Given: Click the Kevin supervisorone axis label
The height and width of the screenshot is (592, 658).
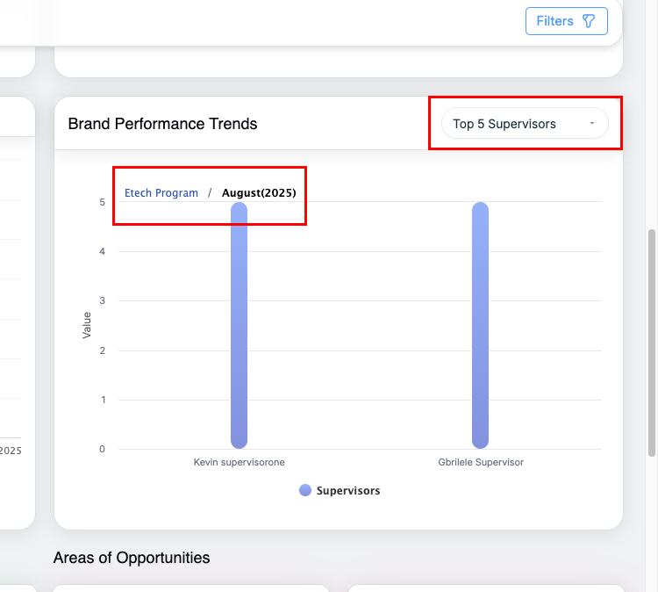Looking at the screenshot, I should [x=239, y=462].
